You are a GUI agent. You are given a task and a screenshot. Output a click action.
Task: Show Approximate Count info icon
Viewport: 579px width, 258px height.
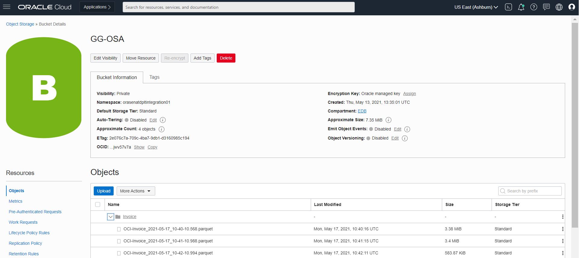click(x=162, y=129)
